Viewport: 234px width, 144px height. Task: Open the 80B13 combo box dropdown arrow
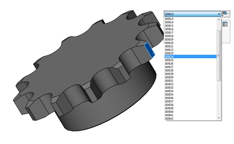pyautogui.click(x=219, y=14)
